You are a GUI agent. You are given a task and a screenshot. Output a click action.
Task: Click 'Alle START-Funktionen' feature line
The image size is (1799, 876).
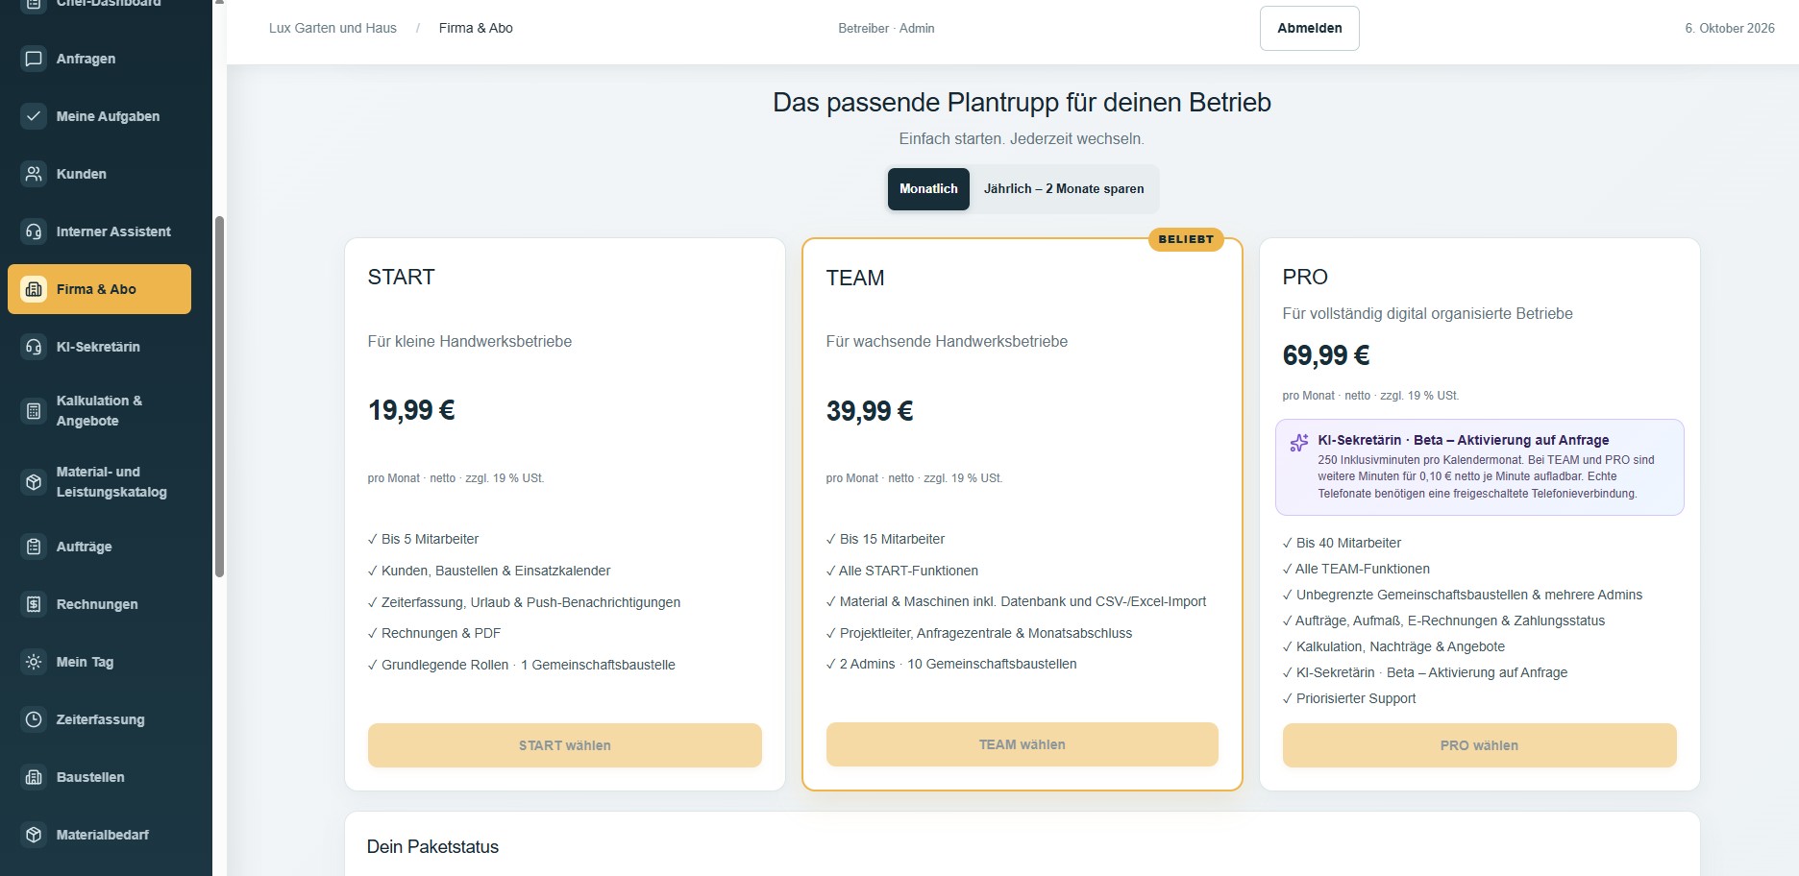click(x=902, y=571)
